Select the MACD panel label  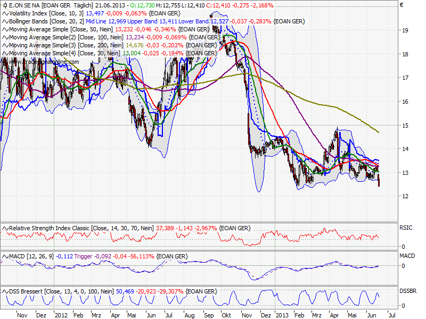pyautogui.click(x=408, y=256)
